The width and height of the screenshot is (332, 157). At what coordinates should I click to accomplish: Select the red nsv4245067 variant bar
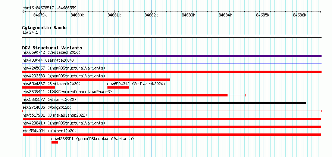click(x=172, y=72)
